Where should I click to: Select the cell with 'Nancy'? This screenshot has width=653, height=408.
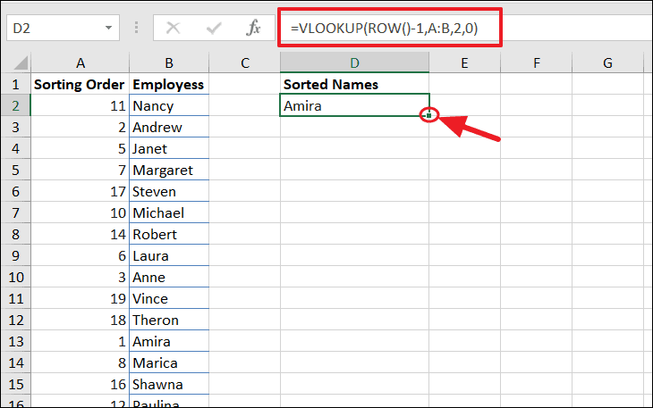169,105
